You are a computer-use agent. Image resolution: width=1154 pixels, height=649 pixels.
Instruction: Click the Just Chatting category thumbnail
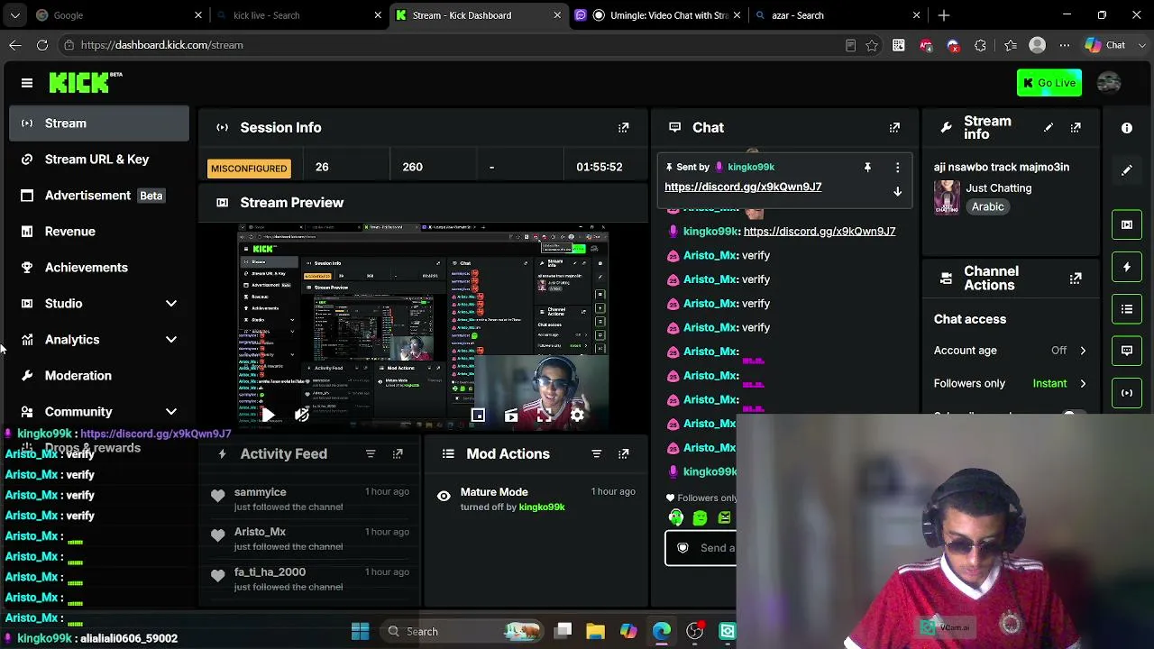(x=947, y=197)
